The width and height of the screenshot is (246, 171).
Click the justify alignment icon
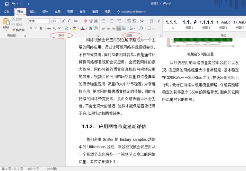coord(119,28)
